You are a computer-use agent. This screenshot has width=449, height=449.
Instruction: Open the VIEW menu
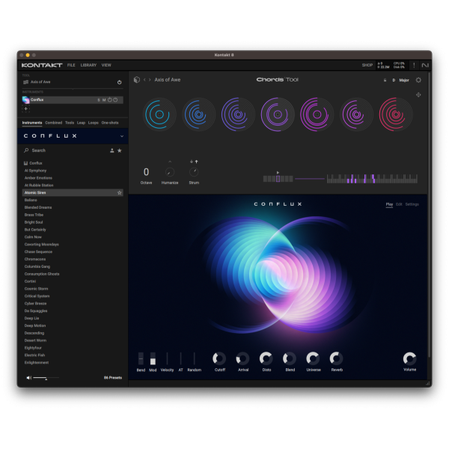click(106, 65)
